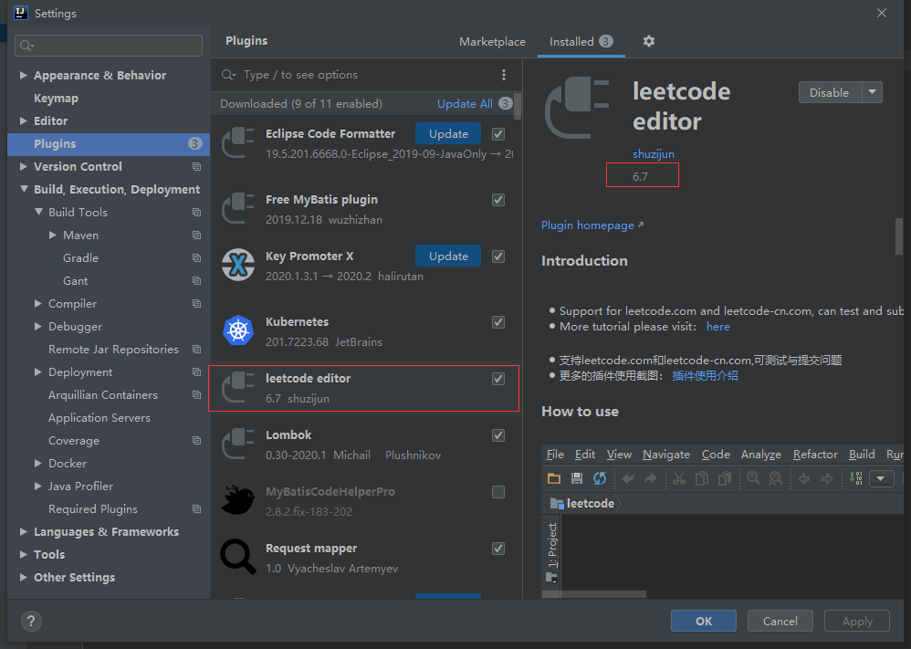The height and width of the screenshot is (649, 911).
Task: Click the plugin list vertical scrollbar
Action: pyautogui.click(x=518, y=106)
